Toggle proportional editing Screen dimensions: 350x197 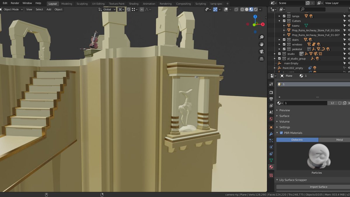(x=142, y=9)
